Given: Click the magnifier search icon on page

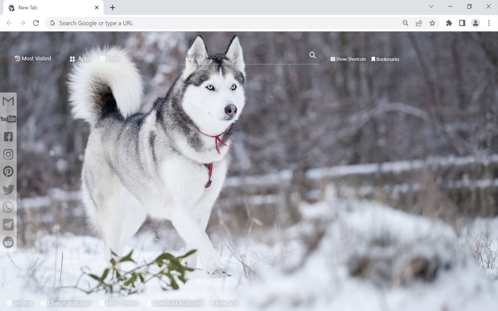Looking at the screenshot, I should pos(312,55).
